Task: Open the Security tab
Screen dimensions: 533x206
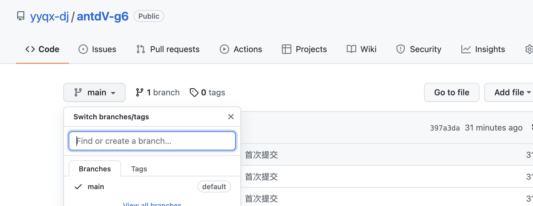Action: [419, 49]
